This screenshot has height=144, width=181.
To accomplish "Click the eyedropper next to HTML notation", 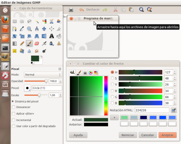I will [x=174, y=110].
